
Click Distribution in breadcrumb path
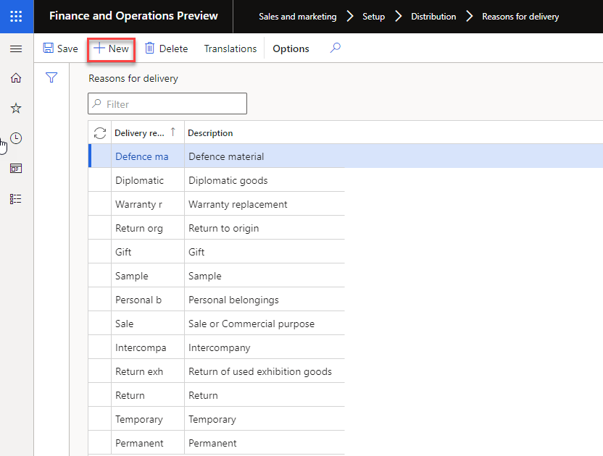[433, 17]
